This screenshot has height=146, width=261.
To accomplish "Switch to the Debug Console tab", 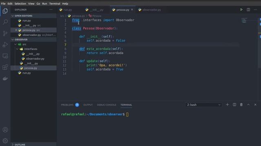I will (106, 105).
